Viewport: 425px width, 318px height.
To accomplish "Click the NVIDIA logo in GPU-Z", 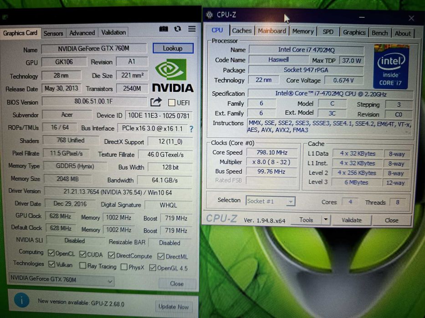I will [173, 76].
